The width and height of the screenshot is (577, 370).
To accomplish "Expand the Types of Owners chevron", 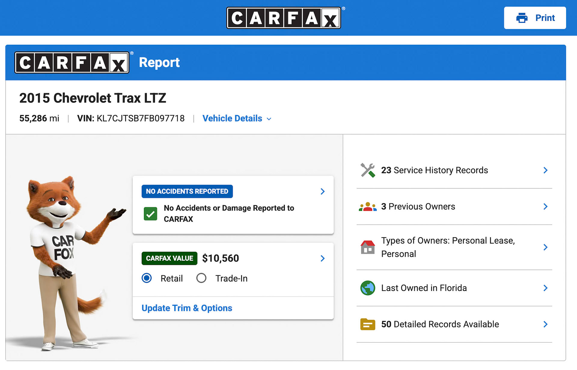I will (545, 247).
